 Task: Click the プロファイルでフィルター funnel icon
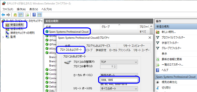[x=158, y=37]
